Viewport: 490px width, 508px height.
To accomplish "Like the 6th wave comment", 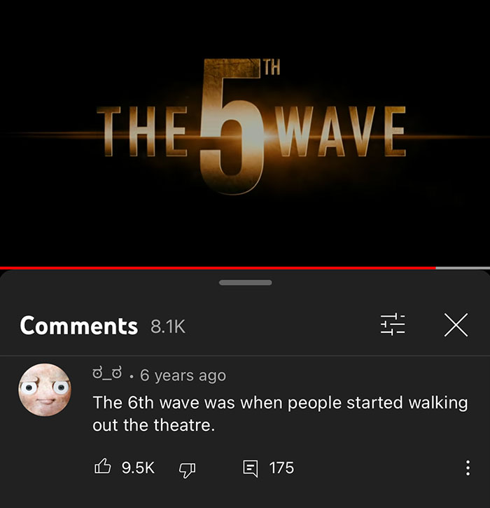I will (103, 467).
